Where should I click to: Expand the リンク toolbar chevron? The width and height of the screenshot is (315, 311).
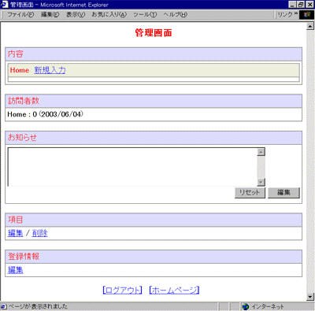tap(296, 13)
